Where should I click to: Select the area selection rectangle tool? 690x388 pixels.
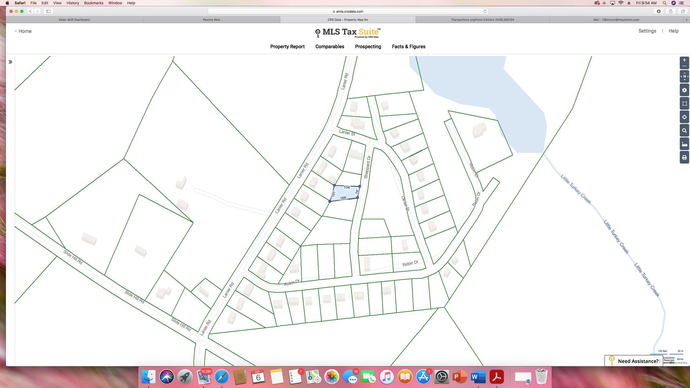click(x=684, y=103)
